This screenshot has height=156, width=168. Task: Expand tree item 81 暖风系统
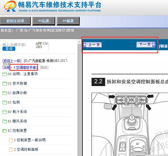(x=17, y=121)
